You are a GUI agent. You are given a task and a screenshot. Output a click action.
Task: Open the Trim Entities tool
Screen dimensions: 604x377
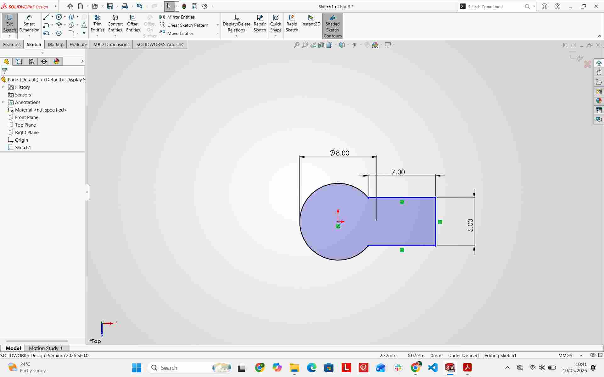pyautogui.click(x=97, y=24)
